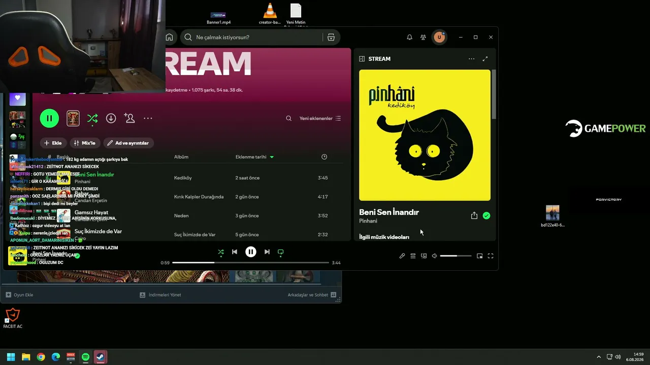Click the 'Ekle' button
650x365 pixels.
click(x=53, y=143)
